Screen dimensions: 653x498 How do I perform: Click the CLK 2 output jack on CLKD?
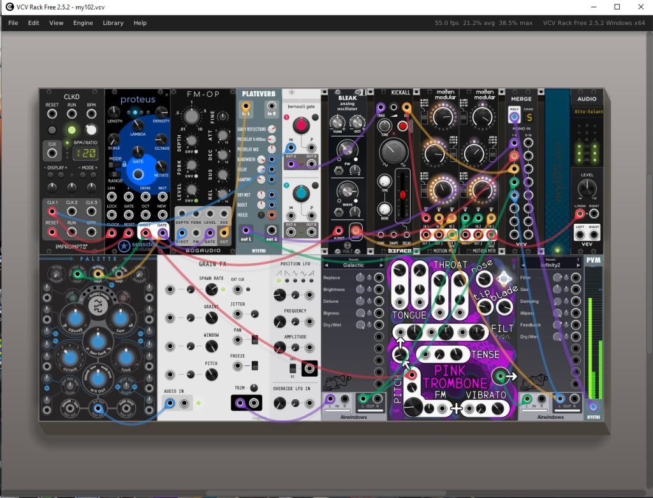[71, 212]
